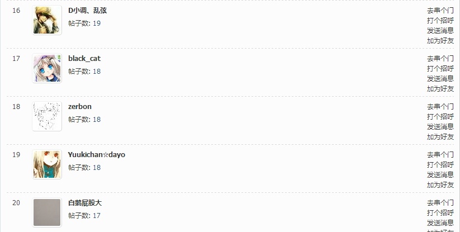Viewport: 460px width, 232px height.
Task: Click 发送消息 for zerbon
Action: point(440,127)
